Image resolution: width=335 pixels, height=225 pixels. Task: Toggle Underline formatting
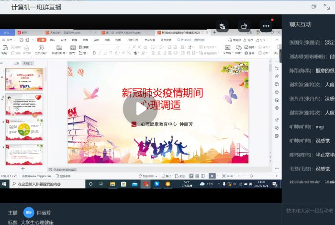click(x=105, y=53)
